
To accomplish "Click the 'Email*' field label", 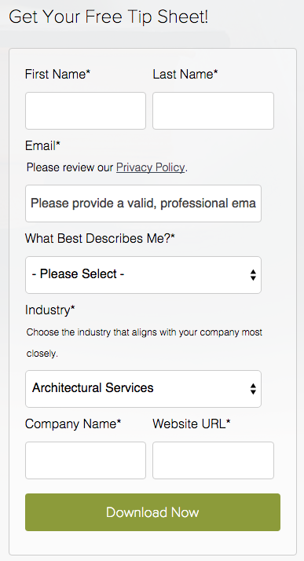I will tap(42, 145).
